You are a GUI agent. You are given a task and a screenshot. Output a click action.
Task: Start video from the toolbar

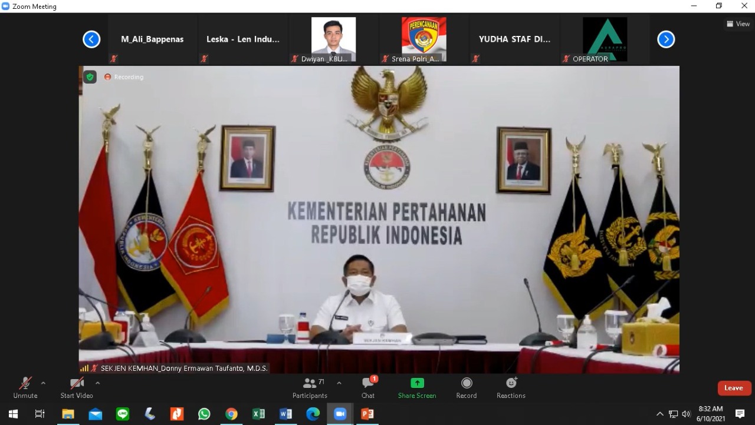click(77, 388)
